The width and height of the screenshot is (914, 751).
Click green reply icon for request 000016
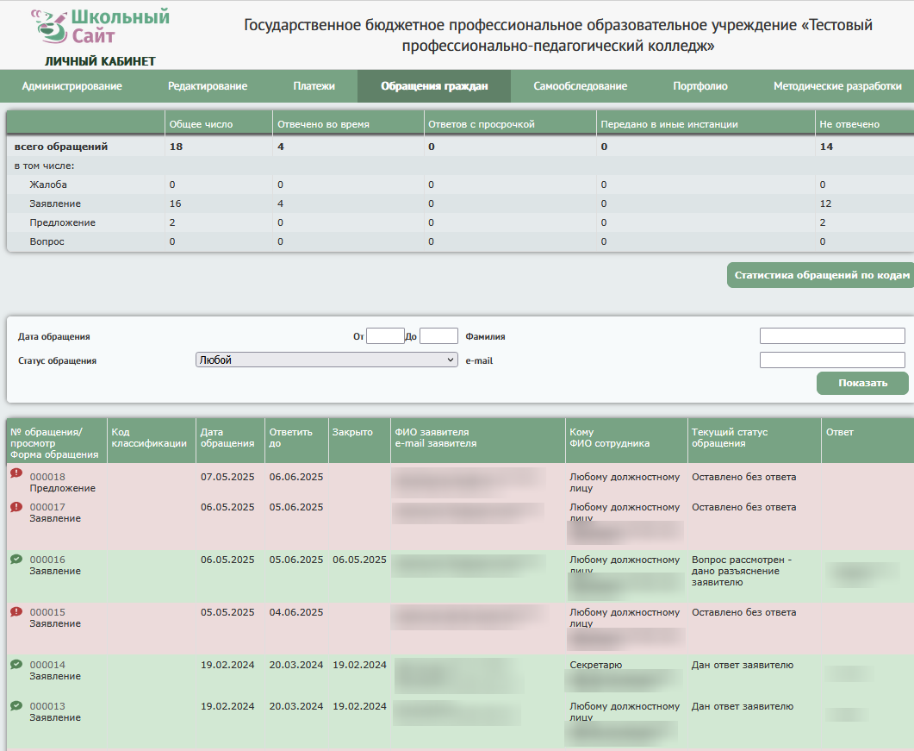tap(16, 560)
